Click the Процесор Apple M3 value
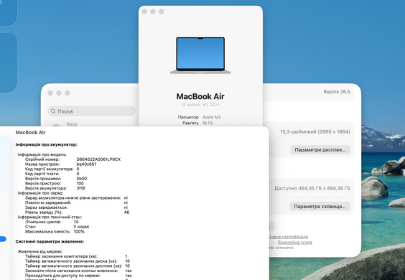This screenshot has height=280, width=405. (211, 117)
